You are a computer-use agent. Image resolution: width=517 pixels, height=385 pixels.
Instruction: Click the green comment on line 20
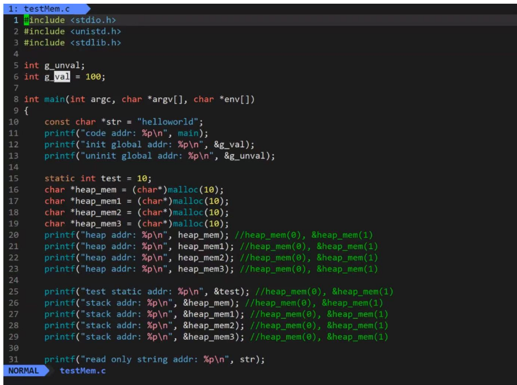[x=303, y=235]
